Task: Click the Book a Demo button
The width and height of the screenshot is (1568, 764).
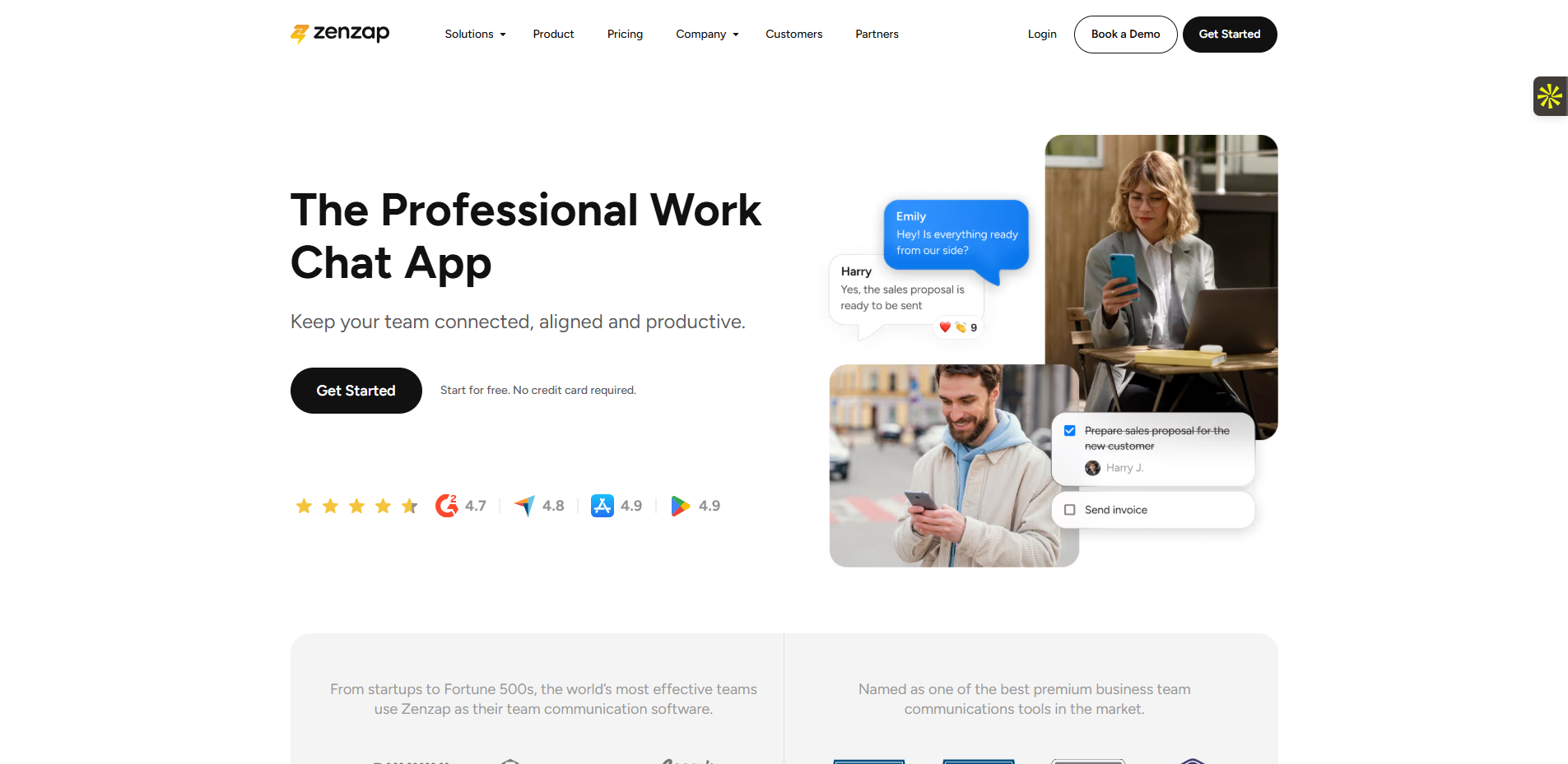Action: pyautogui.click(x=1125, y=35)
